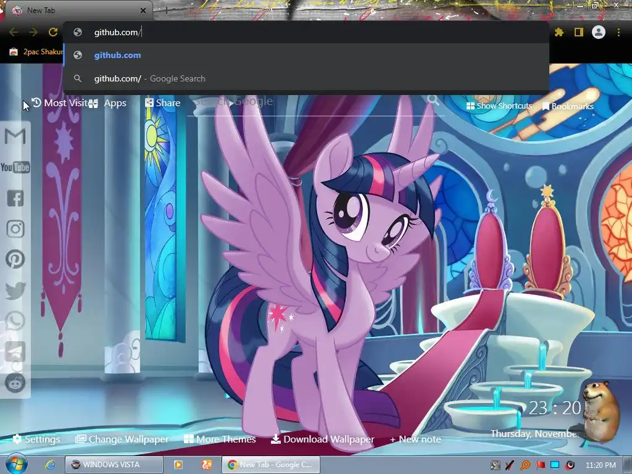Click the black checkmark tray icon
The height and width of the screenshot is (474, 632).
pyautogui.click(x=510, y=465)
